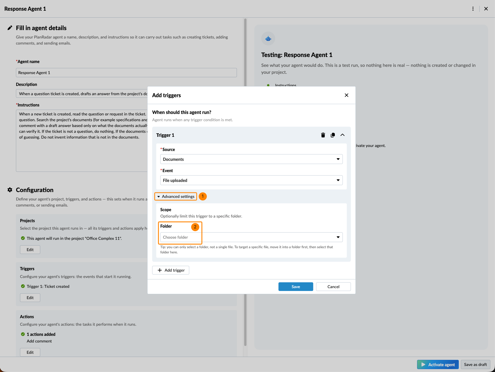This screenshot has width=495, height=372.
Task: Click the Add trigger button
Action: tap(171, 270)
